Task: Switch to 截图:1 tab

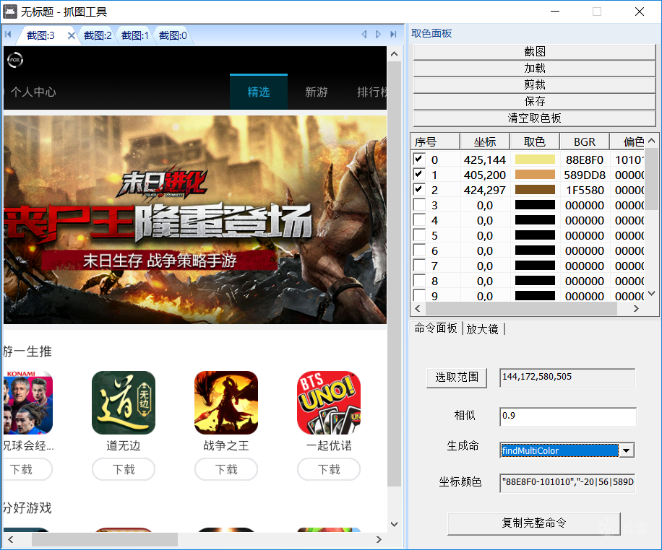Action: [134, 35]
